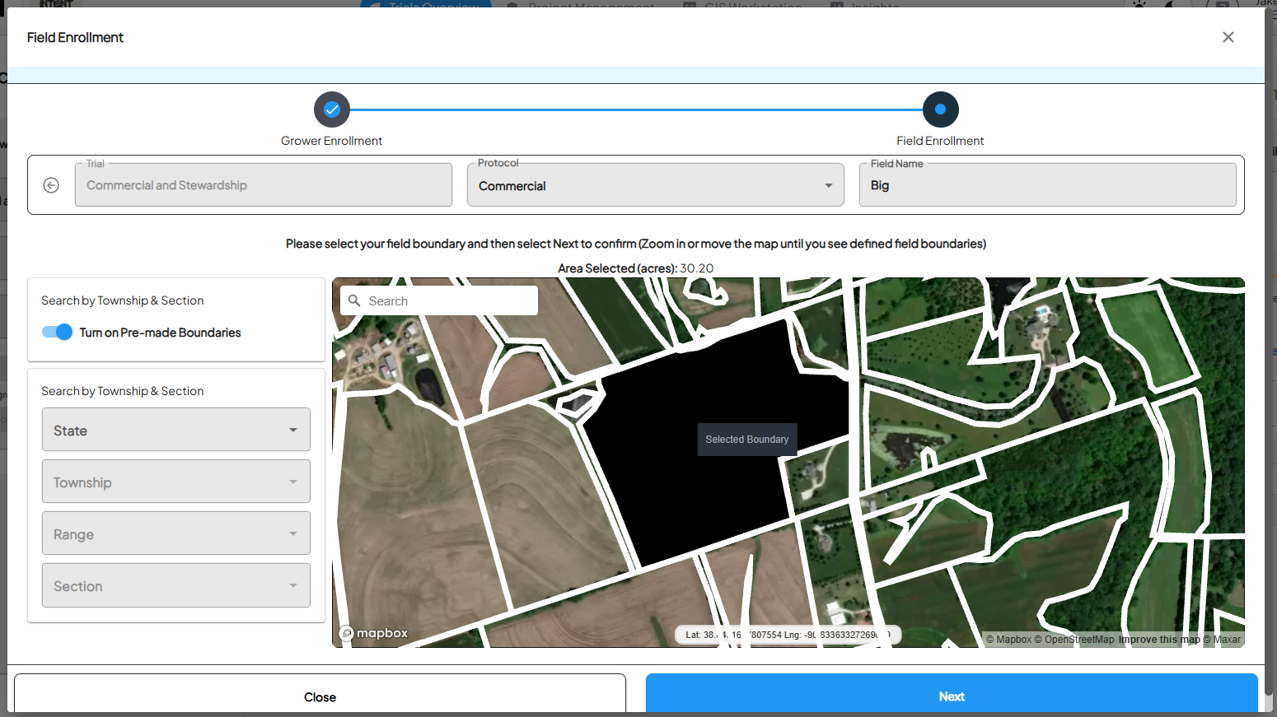Open the OpenStreetMap attribution link
Viewport: 1277px width, 717px height.
click(x=1074, y=640)
